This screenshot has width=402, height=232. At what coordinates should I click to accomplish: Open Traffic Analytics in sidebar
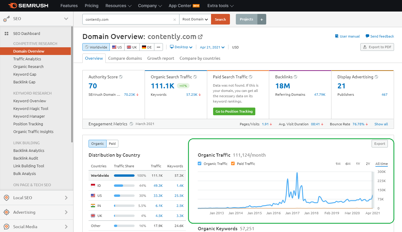27,59
